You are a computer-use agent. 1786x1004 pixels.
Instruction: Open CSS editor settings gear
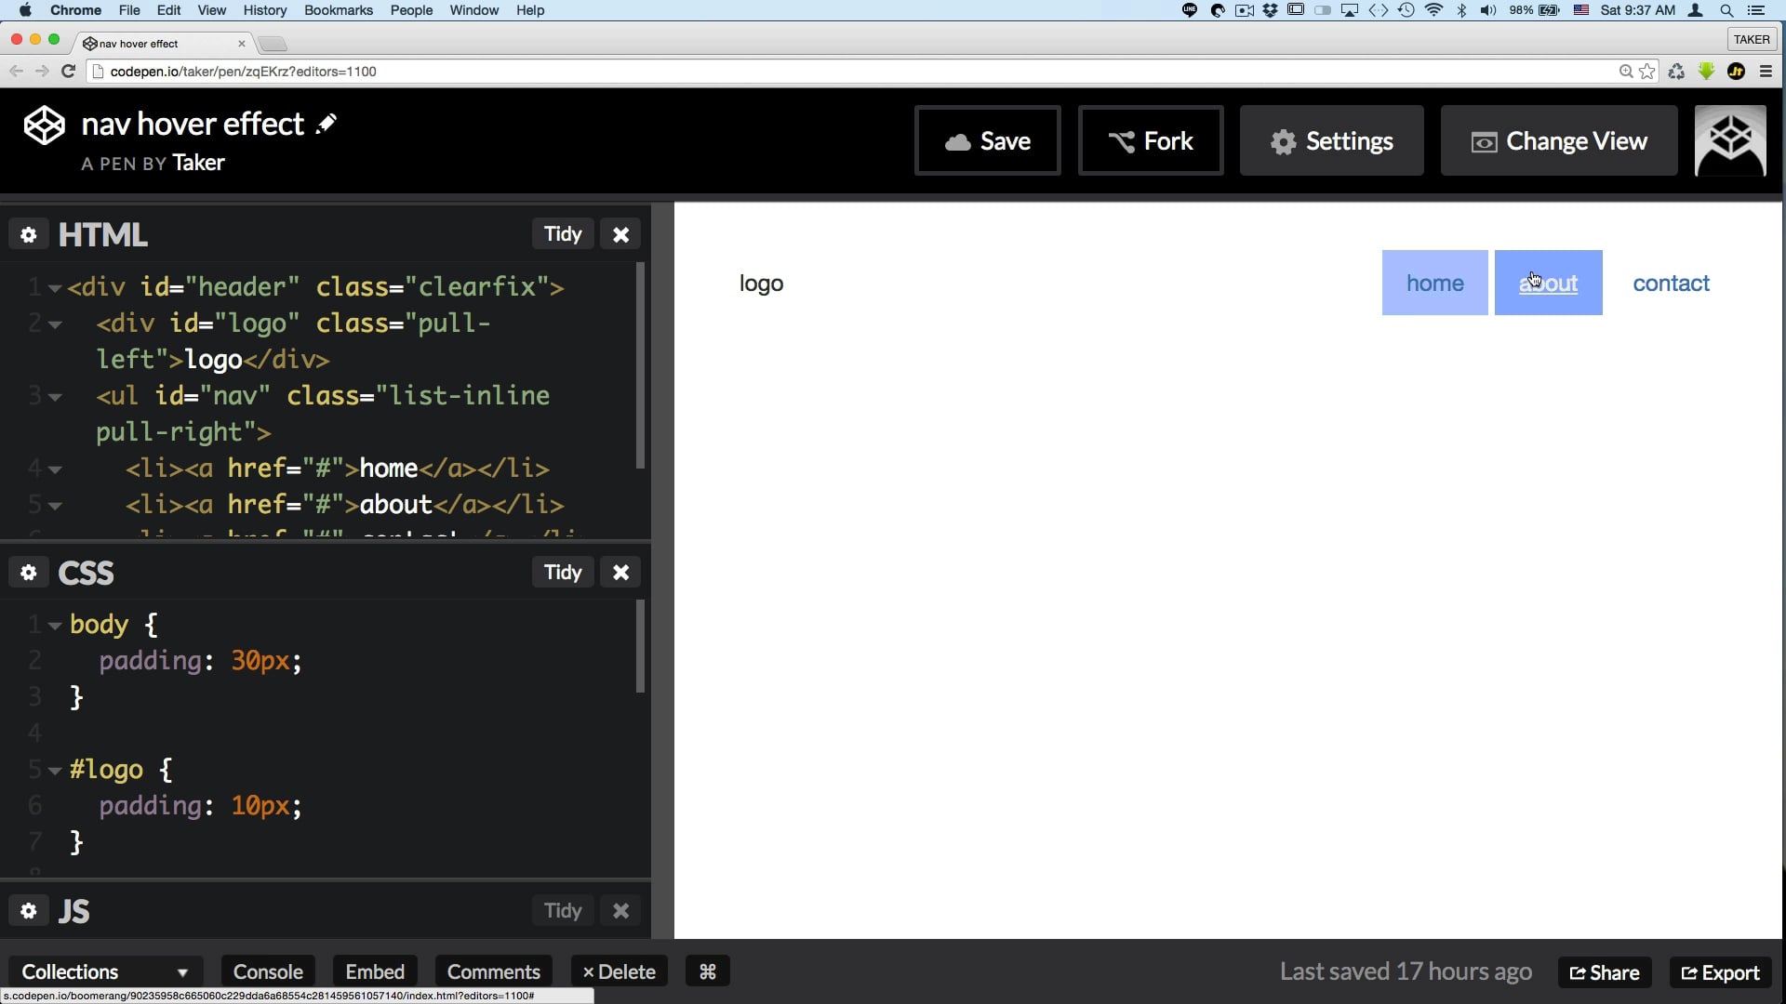tap(29, 573)
